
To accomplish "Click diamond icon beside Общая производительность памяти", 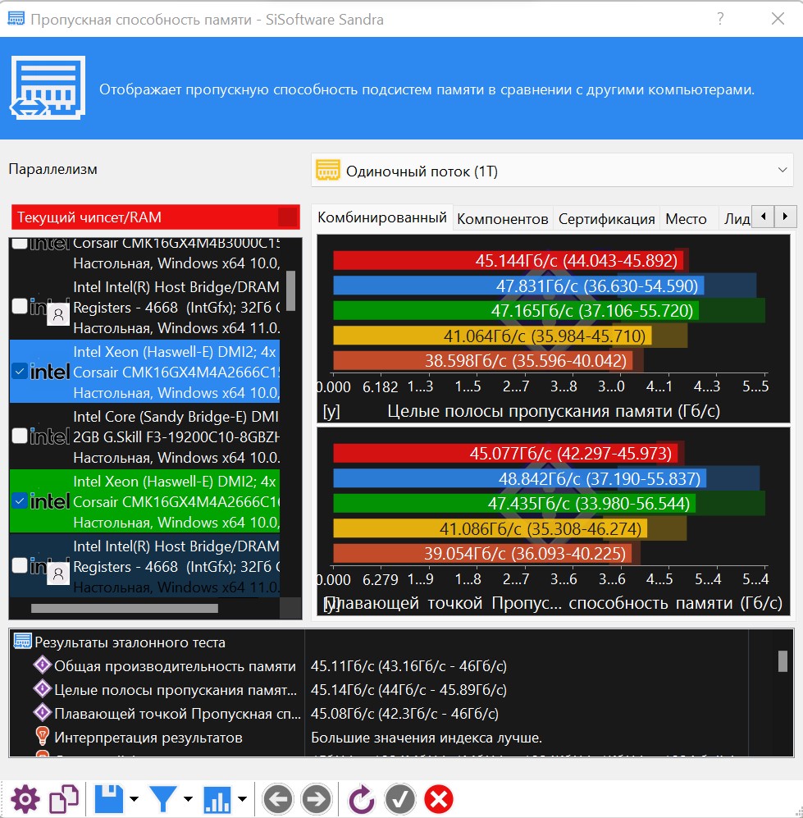I will click(42, 665).
